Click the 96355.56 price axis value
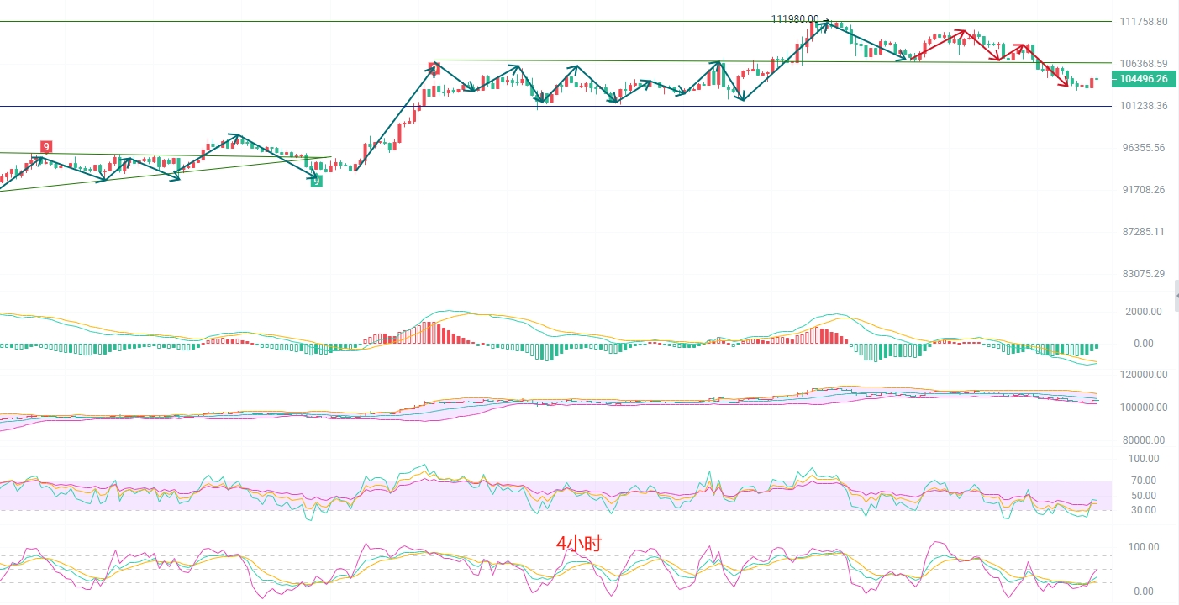Viewport: 1179px width, 605px height. point(1144,148)
